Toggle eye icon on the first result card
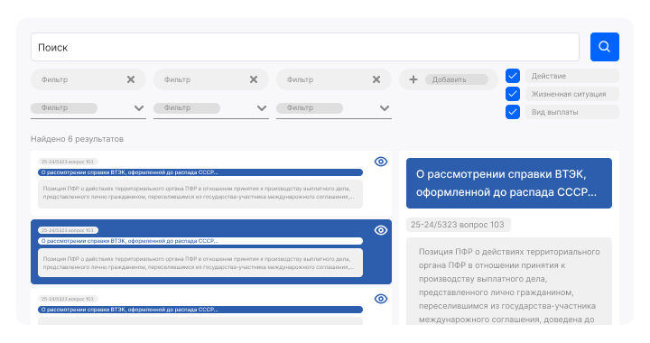The height and width of the screenshot is (343, 650). point(381,162)
